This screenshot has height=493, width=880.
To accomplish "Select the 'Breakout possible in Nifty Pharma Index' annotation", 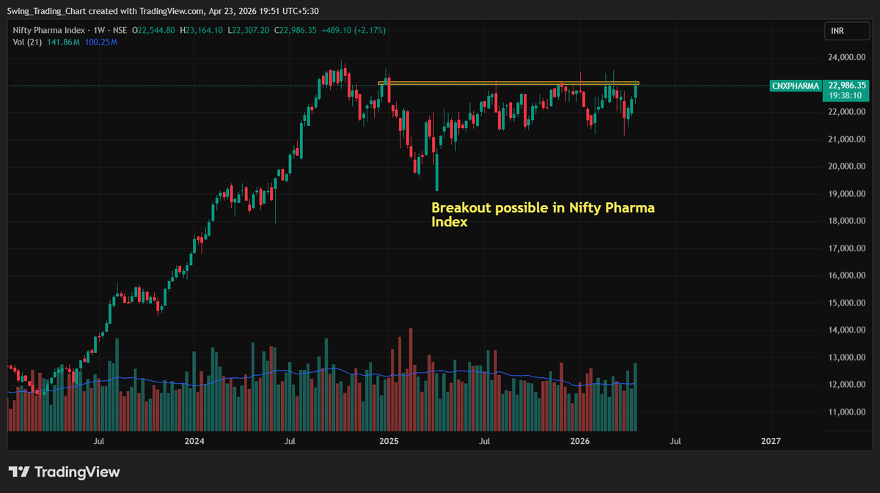I will tap(543, 215).
